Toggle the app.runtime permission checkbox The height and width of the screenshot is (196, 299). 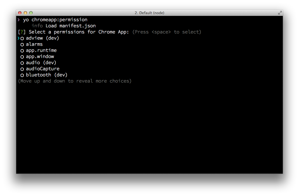click(22, 50)
